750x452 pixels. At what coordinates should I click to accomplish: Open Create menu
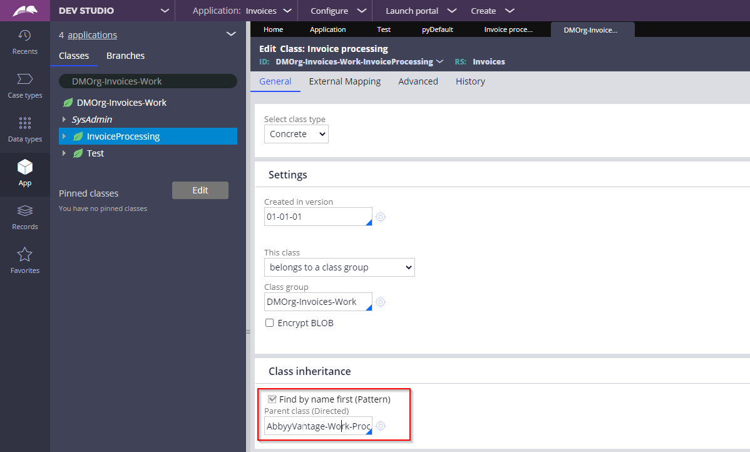pyautogui.click(x=492, y=11)
